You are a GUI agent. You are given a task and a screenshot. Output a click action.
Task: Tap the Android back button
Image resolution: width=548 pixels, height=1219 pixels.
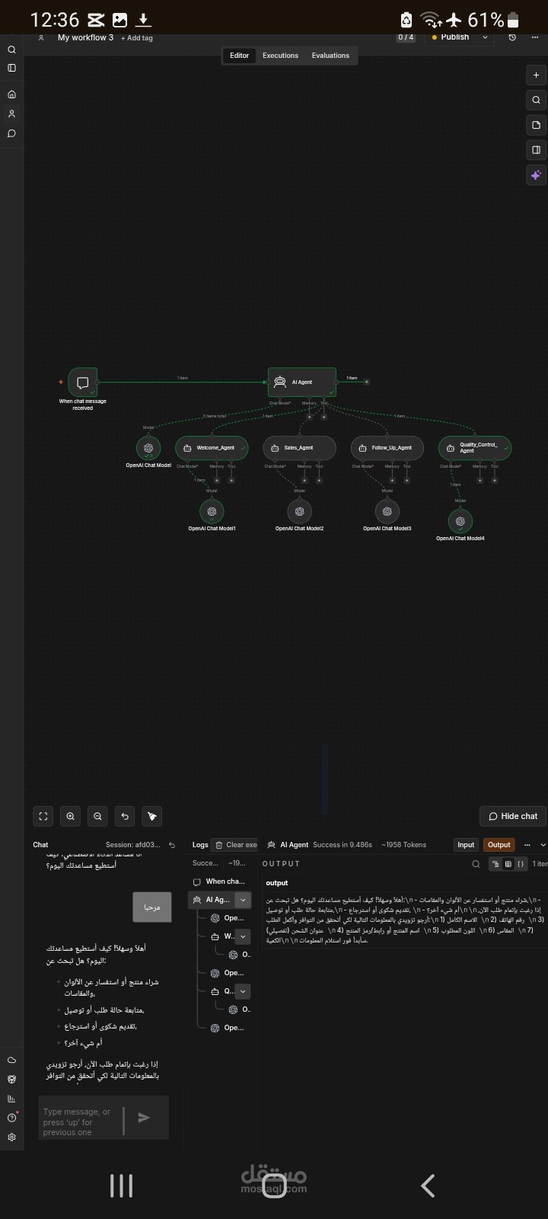click(428, 1185)
